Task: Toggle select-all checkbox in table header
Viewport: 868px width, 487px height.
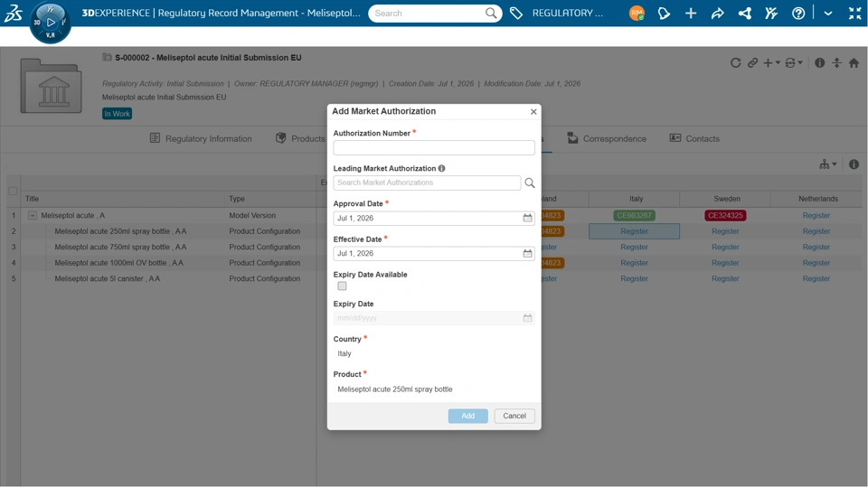Action: (x=13, y=191)
